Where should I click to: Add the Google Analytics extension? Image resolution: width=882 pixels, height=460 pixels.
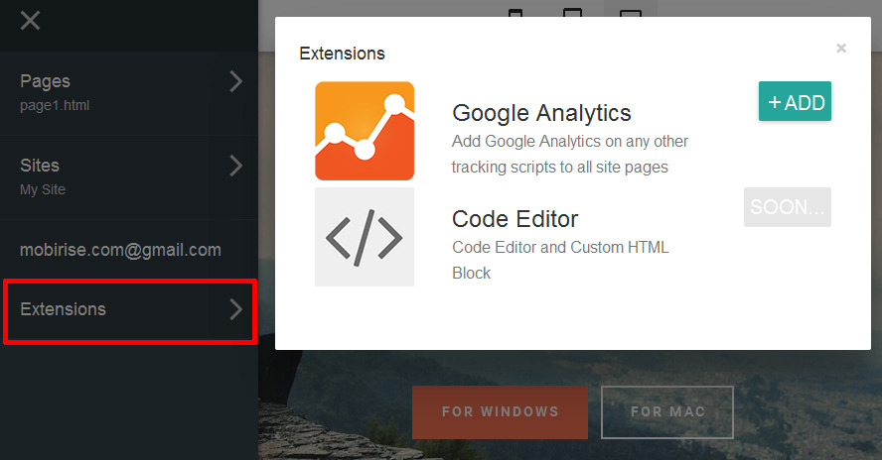(795, 102)
